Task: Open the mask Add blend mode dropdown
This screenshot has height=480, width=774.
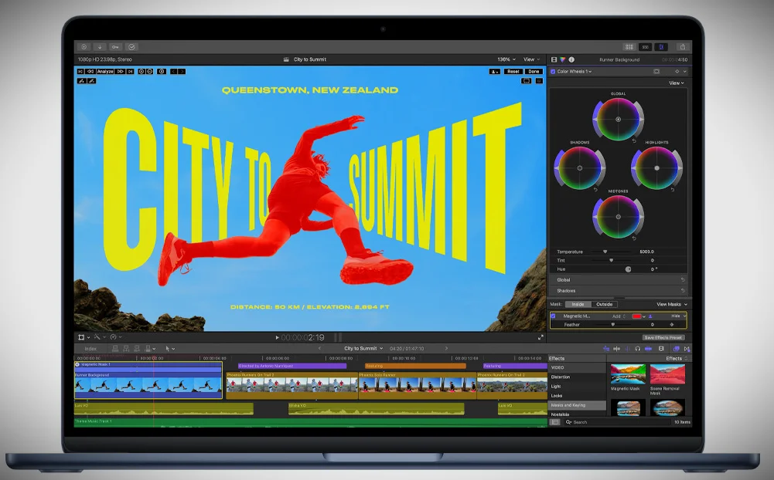Action: click(619, 316)
